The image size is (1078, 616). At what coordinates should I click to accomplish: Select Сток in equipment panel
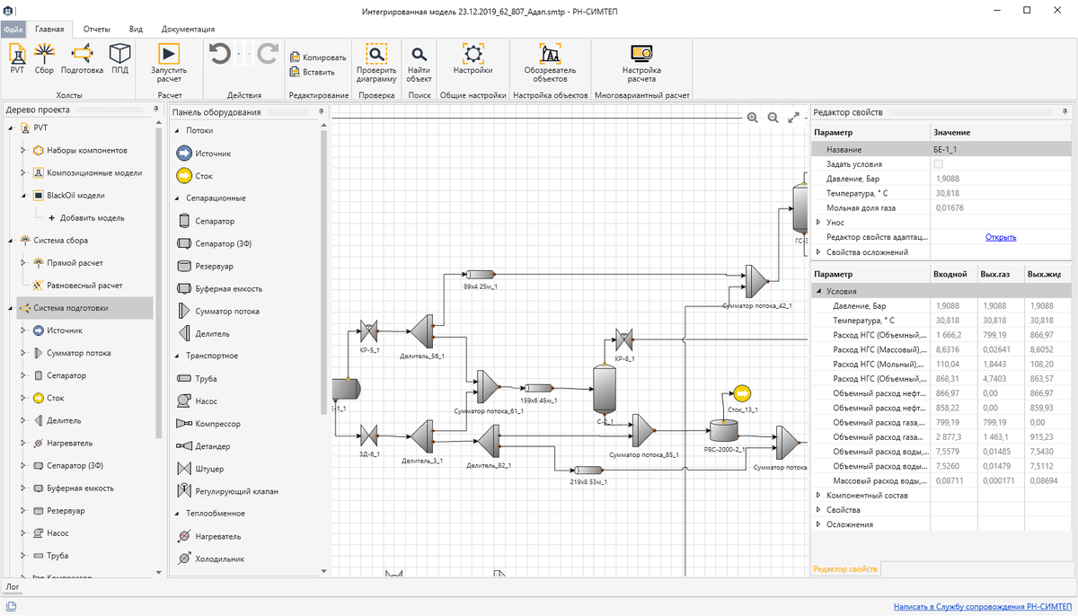195,176
